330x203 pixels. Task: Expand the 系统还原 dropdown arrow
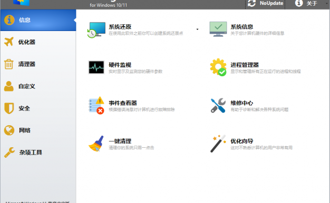point(197,29)
